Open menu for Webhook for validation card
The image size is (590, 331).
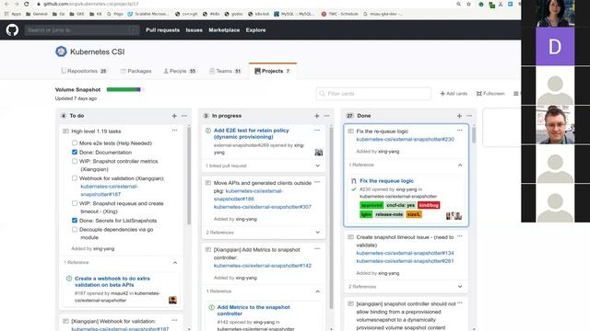point(174,320)
